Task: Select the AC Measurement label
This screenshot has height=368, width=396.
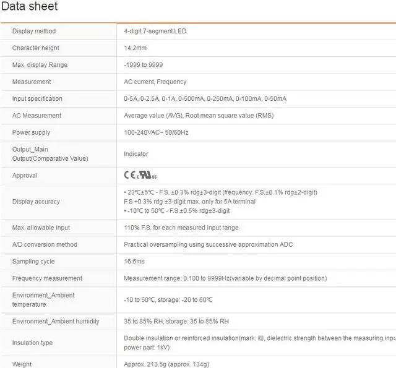Action: 37,116
